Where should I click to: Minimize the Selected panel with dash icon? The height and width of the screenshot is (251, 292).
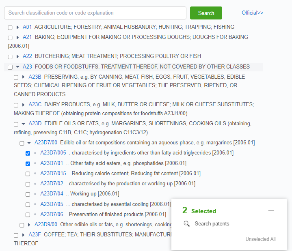click(271, 211)
